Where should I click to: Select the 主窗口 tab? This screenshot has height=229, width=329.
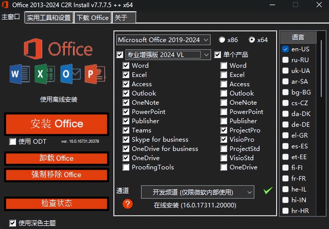tap(11, 17)
